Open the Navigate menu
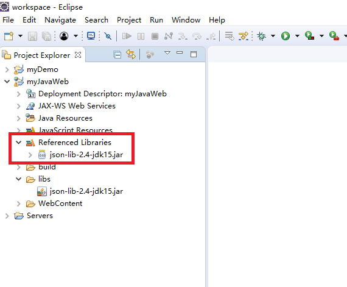 click(x=60, y=20)
